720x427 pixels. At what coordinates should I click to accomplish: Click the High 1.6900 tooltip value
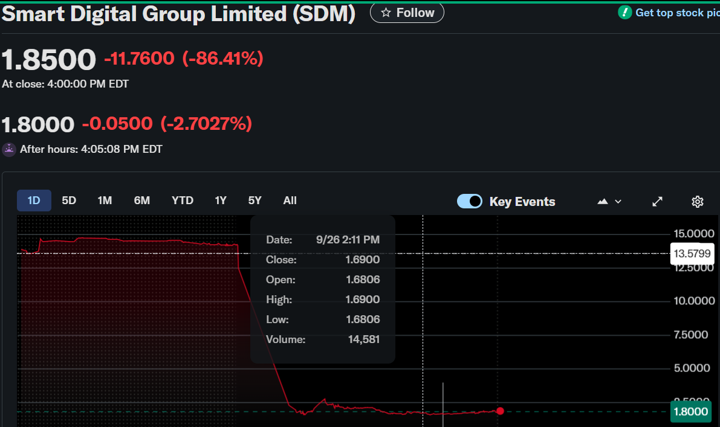pyautogui.click(x=363, y=300)
